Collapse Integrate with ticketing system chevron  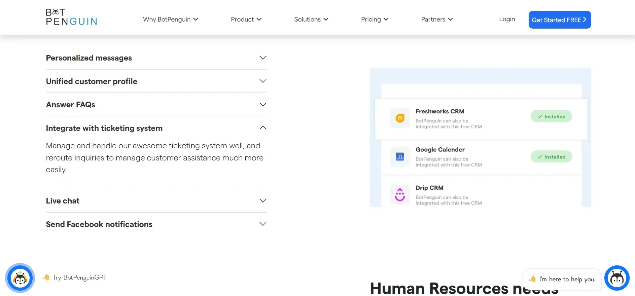point(263,128)
